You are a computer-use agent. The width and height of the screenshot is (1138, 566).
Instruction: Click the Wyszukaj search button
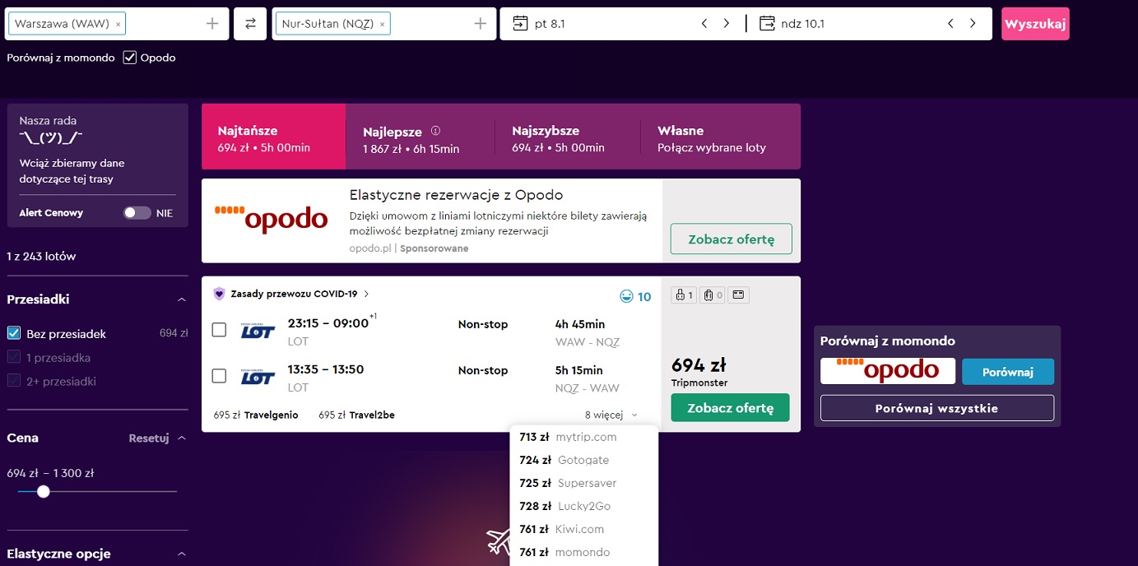pyautogui.click(x=1035, y=24)
